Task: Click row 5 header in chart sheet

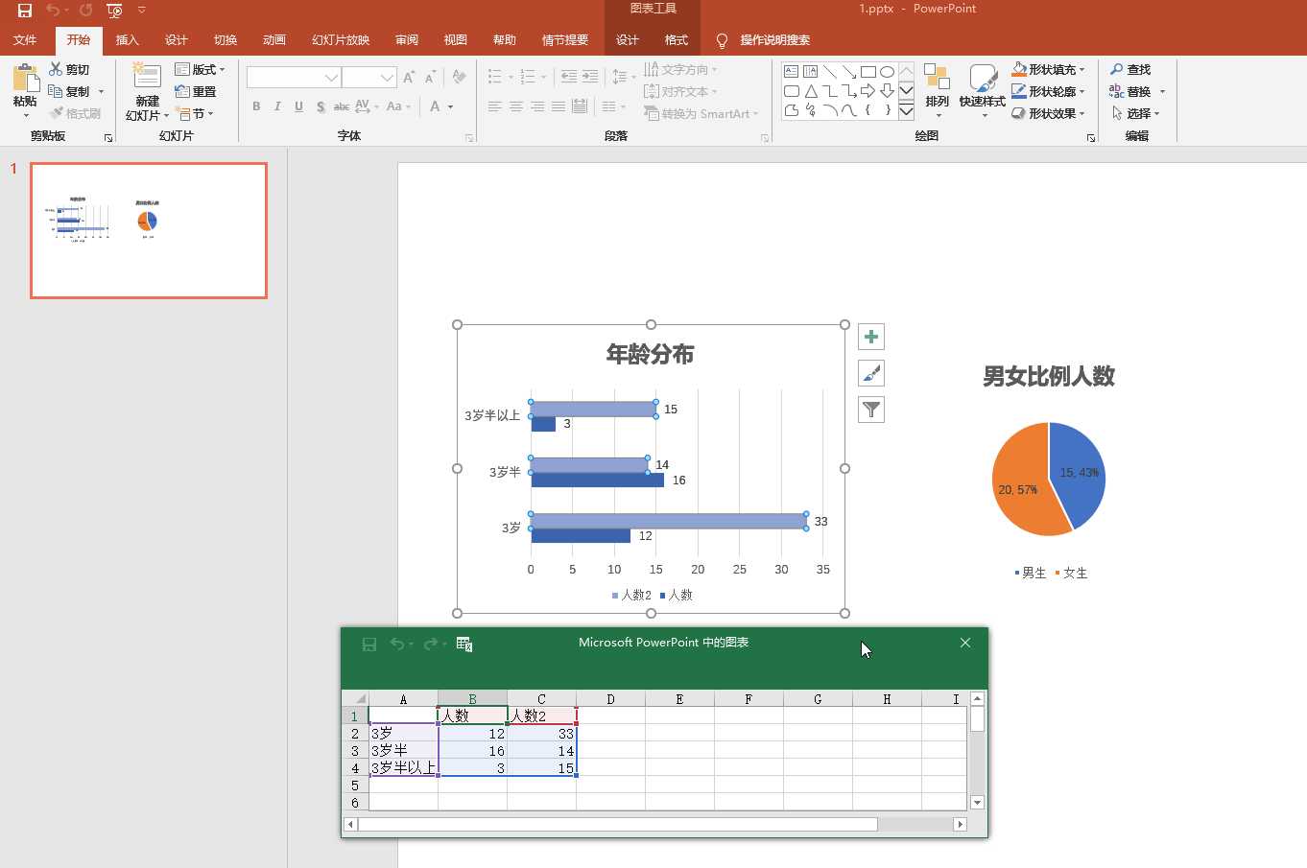Action: click(x=355, y=786)
